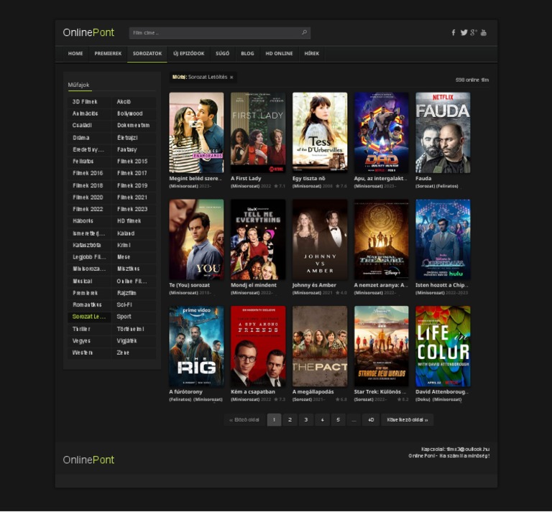
Task: Select the Akció genre
Action: click(134, 102)
